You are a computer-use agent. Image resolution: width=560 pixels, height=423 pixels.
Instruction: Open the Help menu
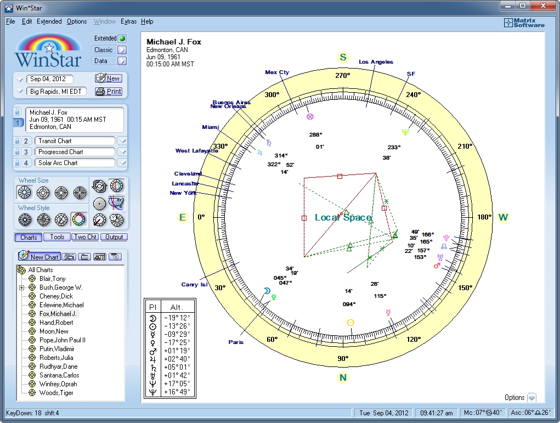pos(147,21)
